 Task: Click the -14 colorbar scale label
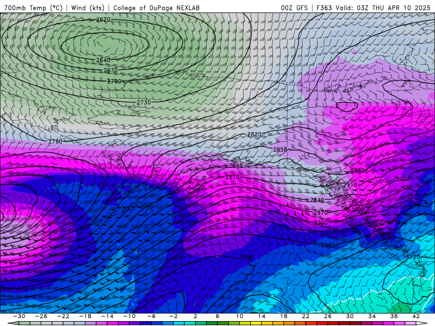[107, 316]
